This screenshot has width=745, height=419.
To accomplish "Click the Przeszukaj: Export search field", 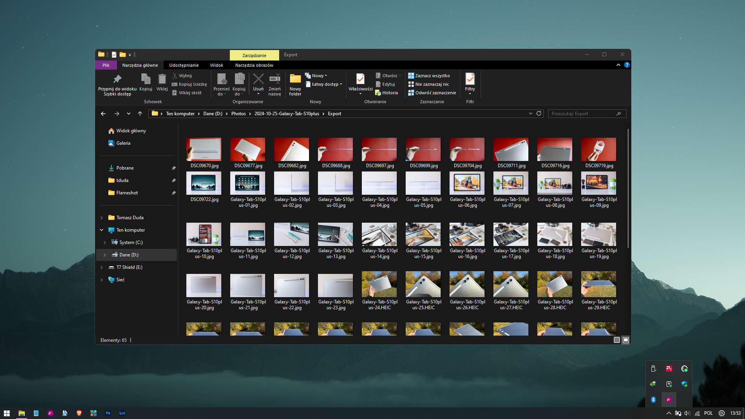I will pos(582,114).
